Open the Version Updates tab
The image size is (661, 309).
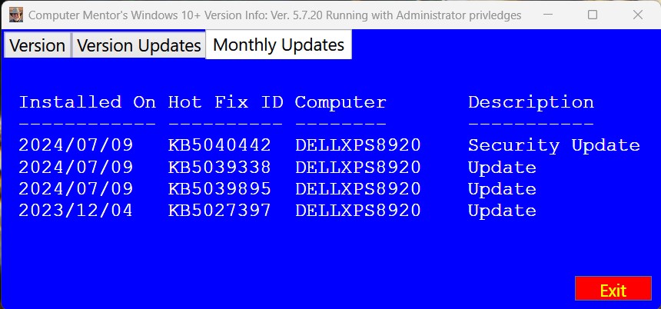(139, 45)
